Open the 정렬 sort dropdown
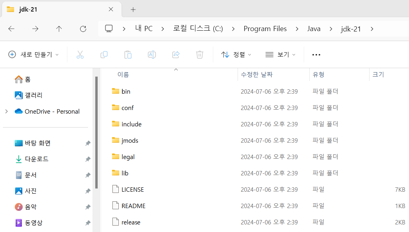This screenshot has height=232, width=409. 236,55
